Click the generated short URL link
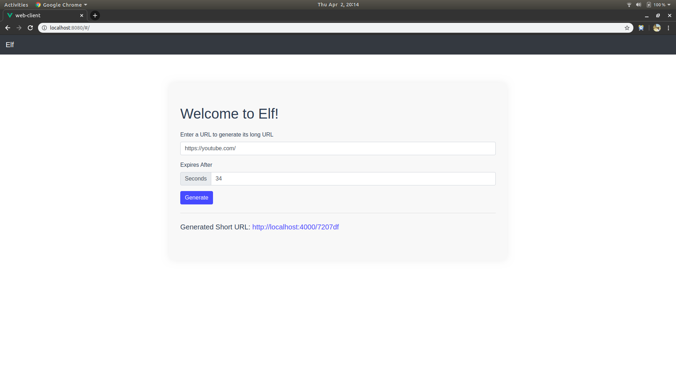Screen dimensions: 676x380 point(295,227)
